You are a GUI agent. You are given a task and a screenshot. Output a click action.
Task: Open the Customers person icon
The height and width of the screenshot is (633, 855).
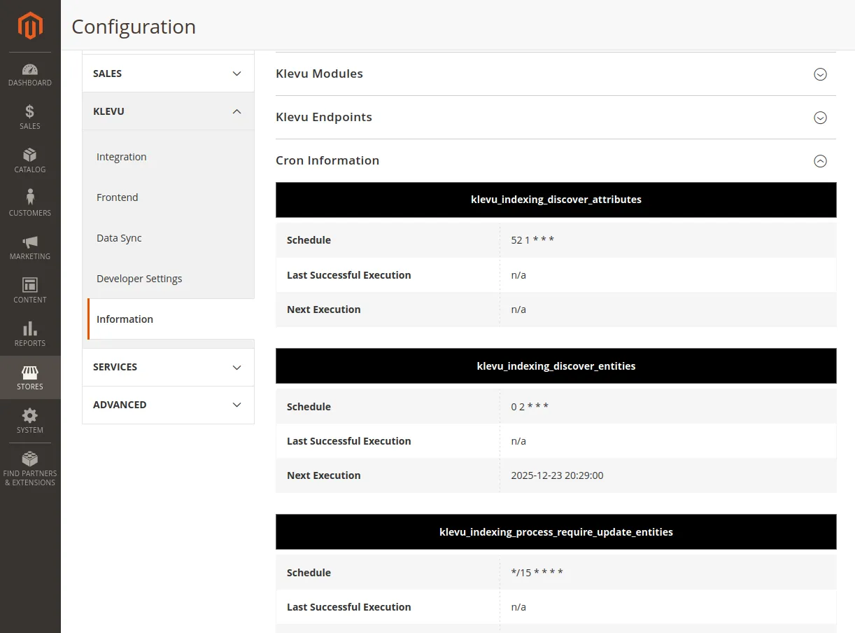point(30,198)
